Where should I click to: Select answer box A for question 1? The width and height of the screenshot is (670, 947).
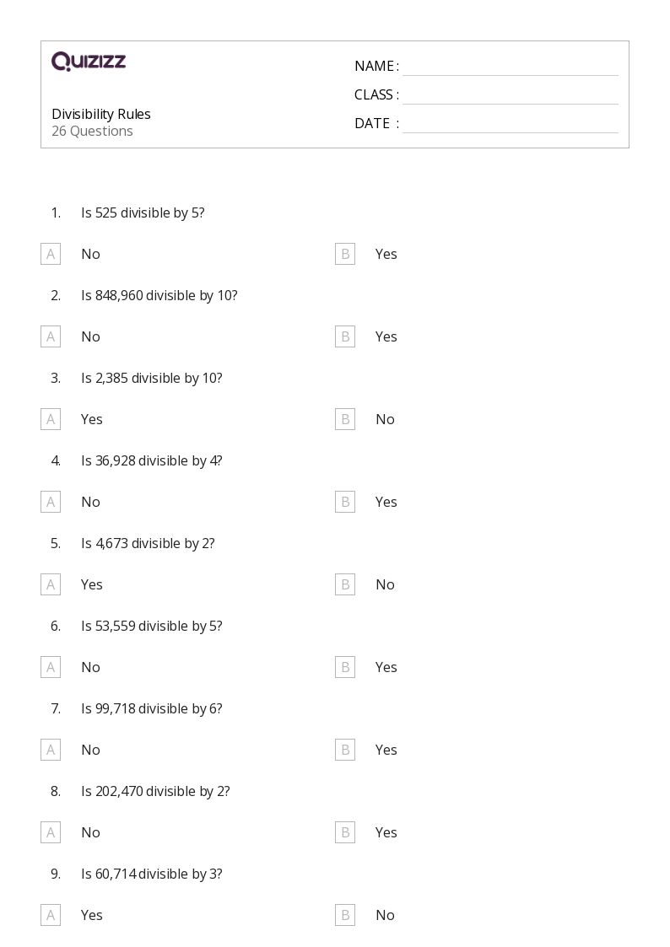pyautogui.click(x=51, y=255)
